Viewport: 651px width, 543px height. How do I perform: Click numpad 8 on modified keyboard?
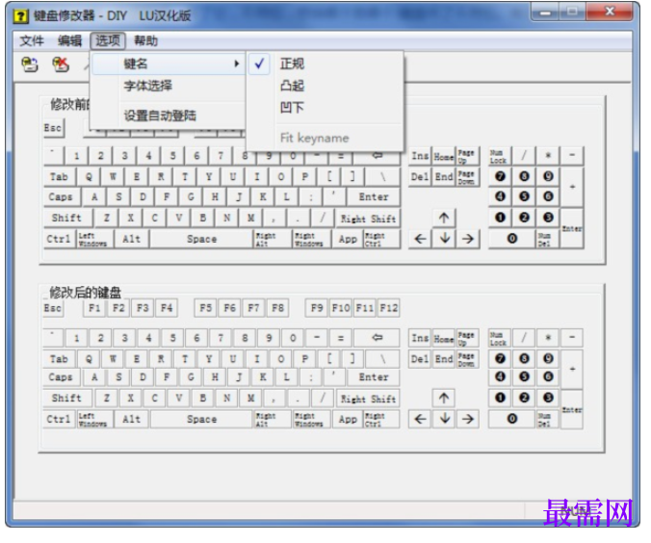524,358
